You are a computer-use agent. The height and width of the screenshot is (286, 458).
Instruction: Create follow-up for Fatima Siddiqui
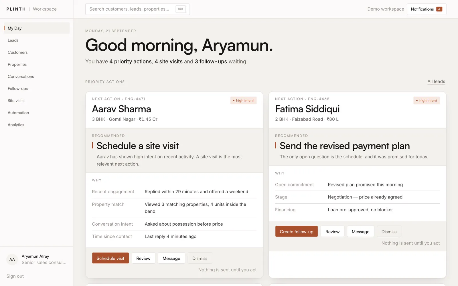tap(297, 232)
